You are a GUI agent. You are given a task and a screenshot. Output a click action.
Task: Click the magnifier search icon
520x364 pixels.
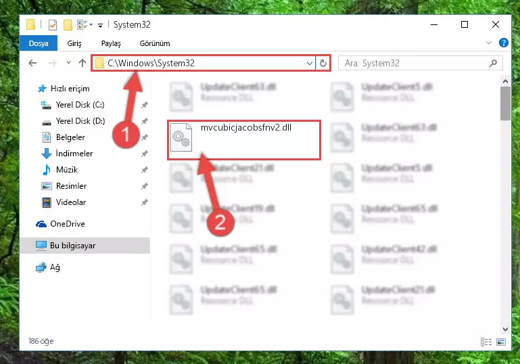[493, 63]
